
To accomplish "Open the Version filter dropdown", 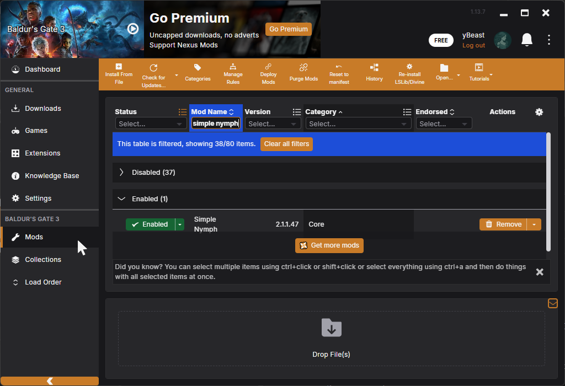I will (x=273, y=124).
